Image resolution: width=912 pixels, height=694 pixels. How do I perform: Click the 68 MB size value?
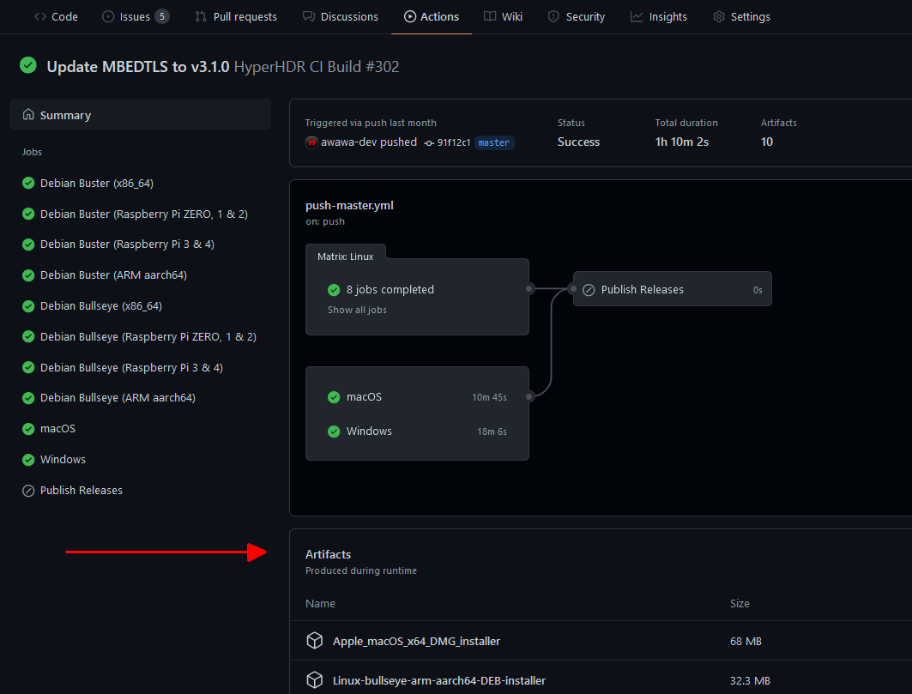tap(746, 641)
